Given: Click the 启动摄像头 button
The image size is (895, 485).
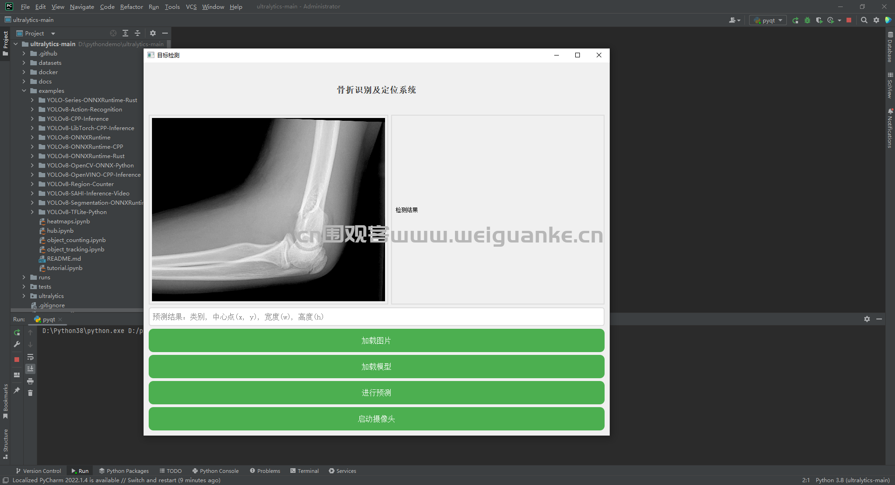Looking at the screenshot, I should tap(376, 419).
